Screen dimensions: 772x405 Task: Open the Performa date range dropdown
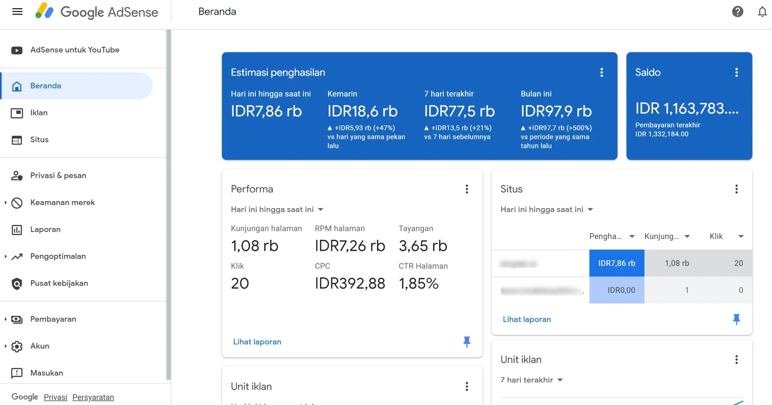point(277,210)
